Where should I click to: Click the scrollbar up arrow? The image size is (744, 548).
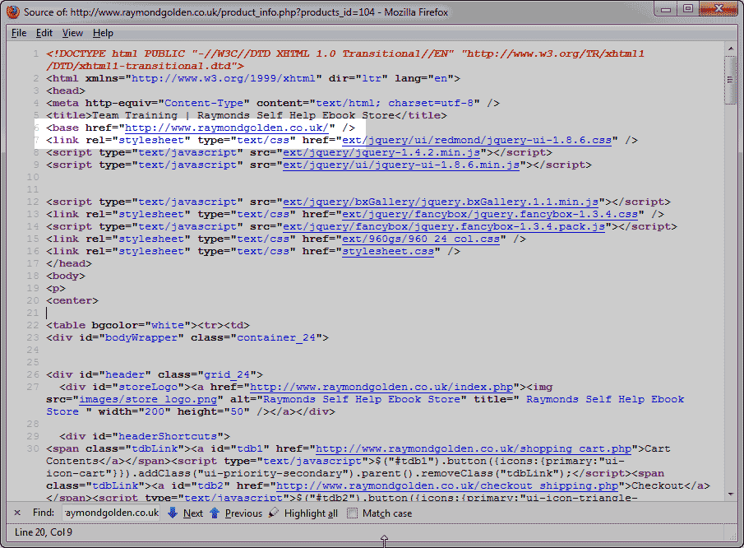coord(730,49)
